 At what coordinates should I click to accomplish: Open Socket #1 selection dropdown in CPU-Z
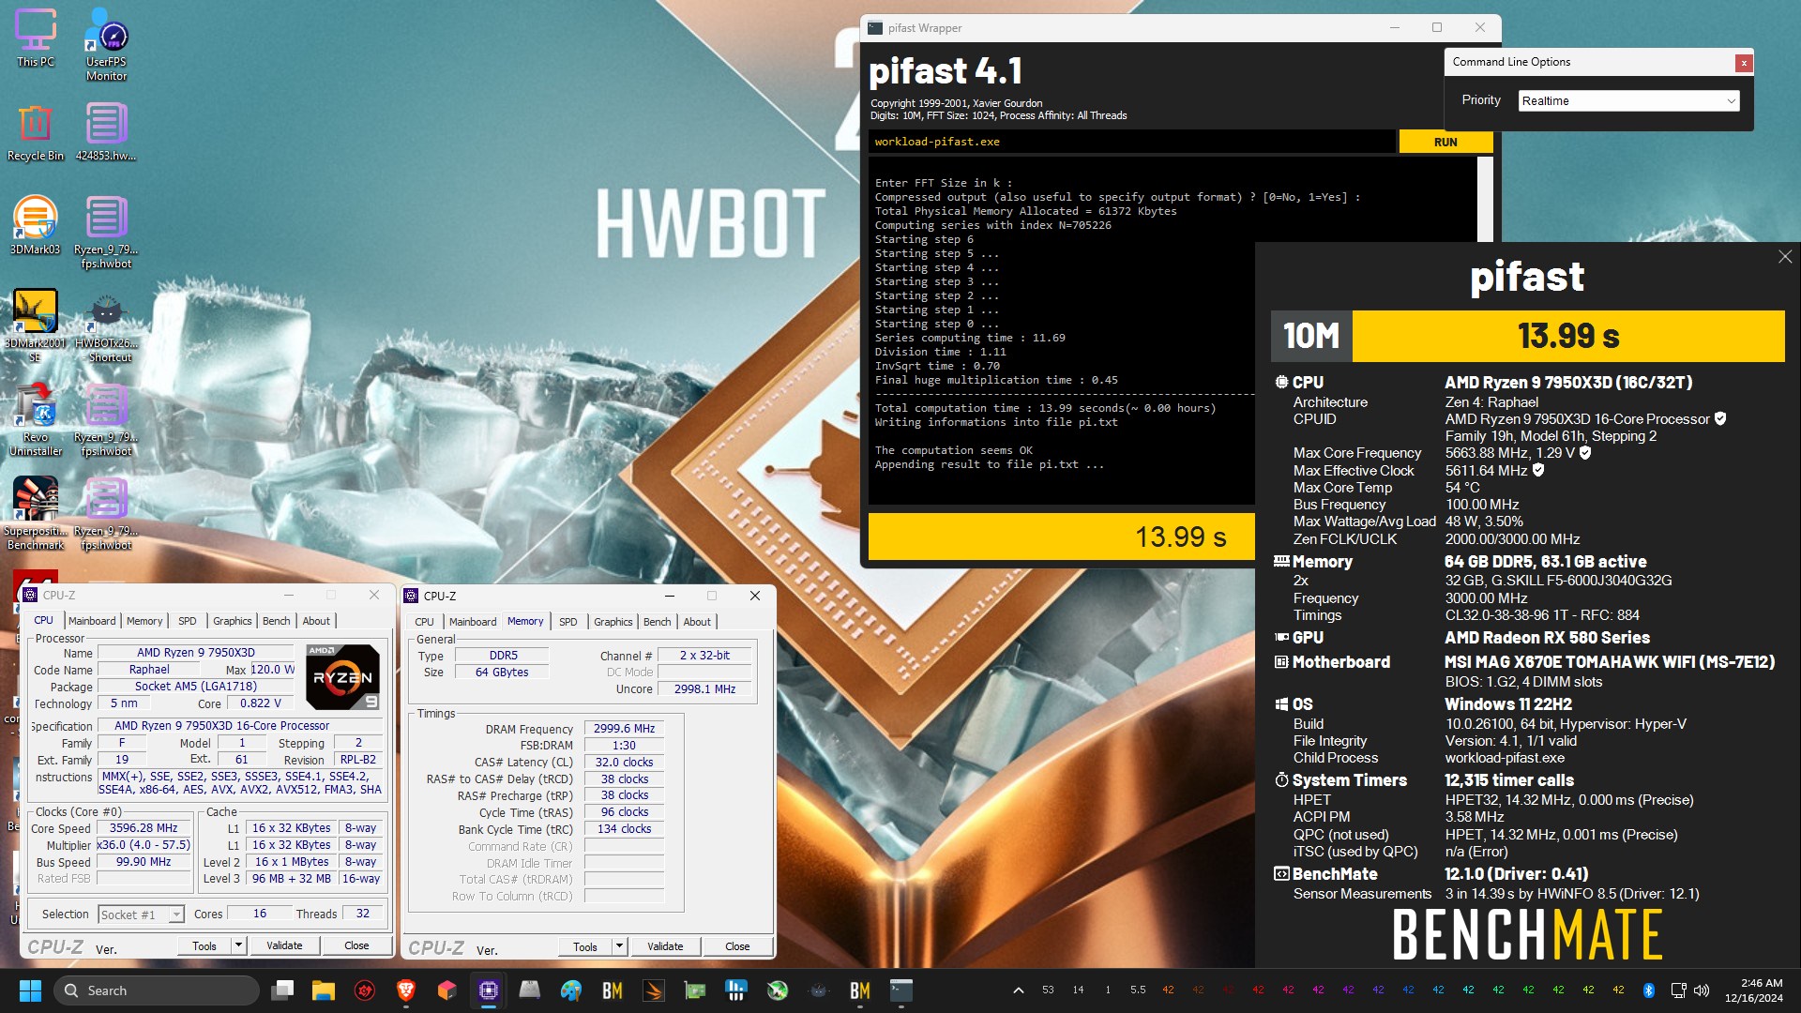(142, 915)
